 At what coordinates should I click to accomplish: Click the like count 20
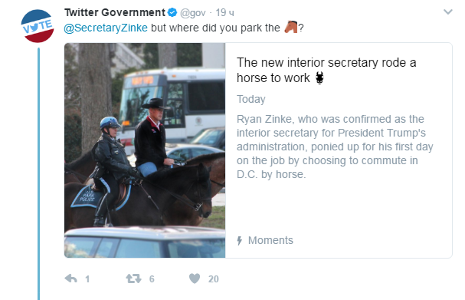[x=214, y=279]
